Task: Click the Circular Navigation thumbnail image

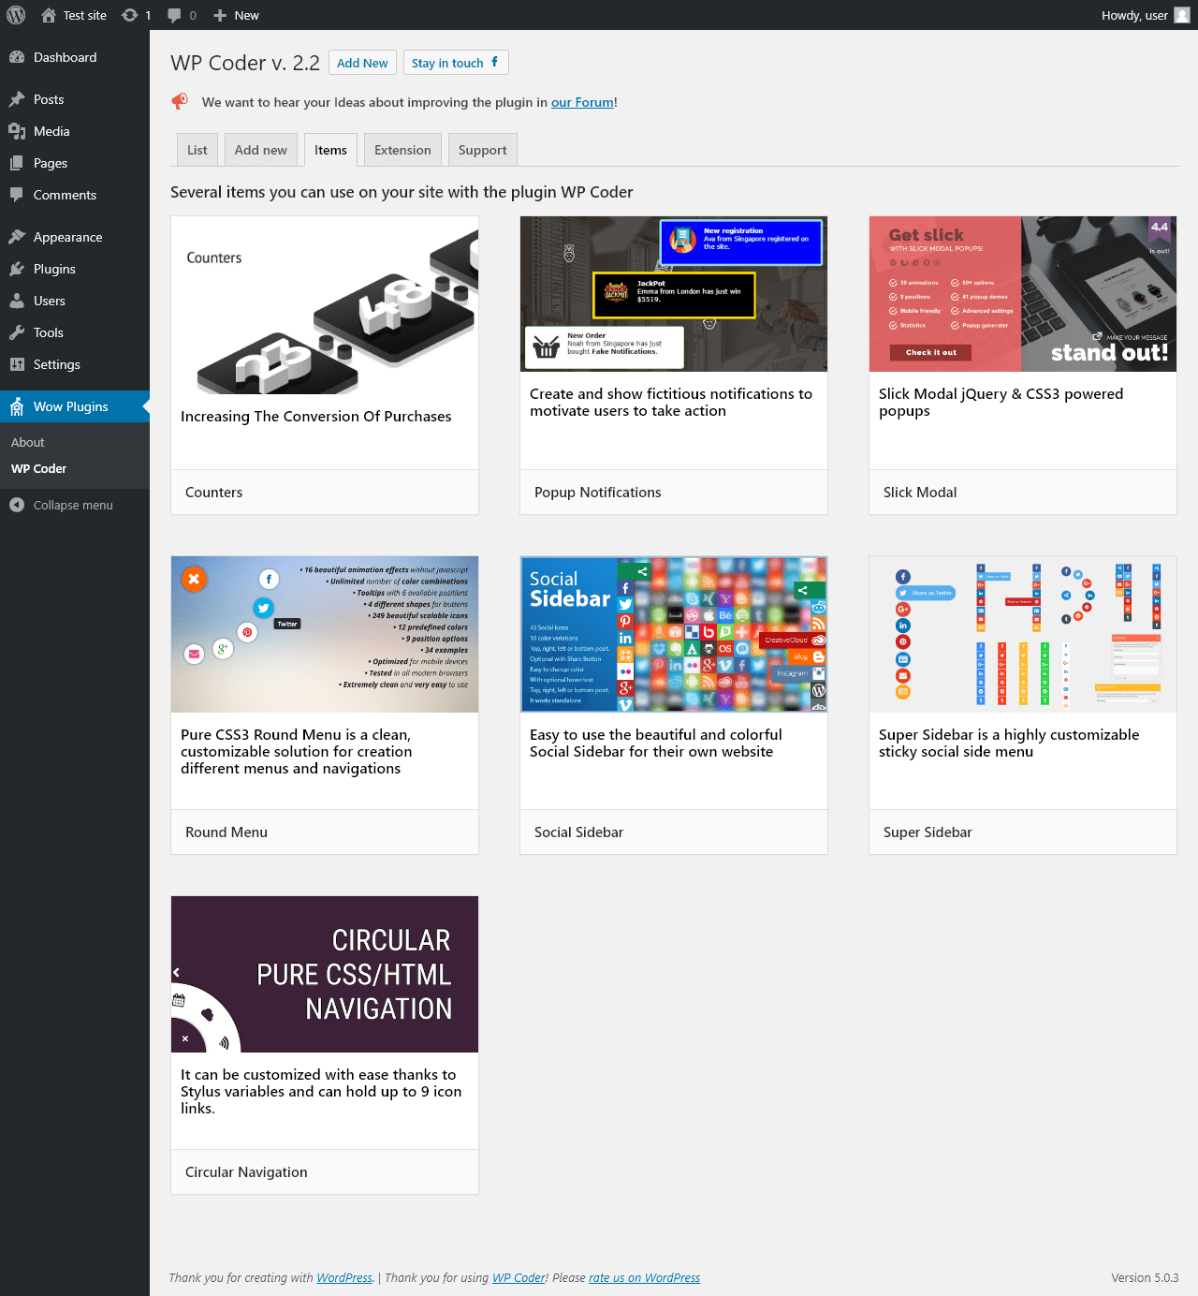Action: click(325, 974)
